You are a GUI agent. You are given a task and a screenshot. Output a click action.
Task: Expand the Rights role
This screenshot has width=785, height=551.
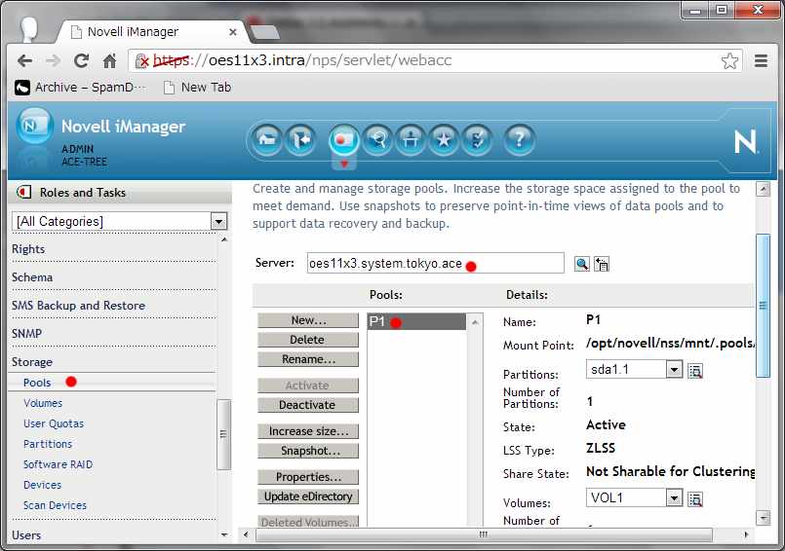(28, 249)
